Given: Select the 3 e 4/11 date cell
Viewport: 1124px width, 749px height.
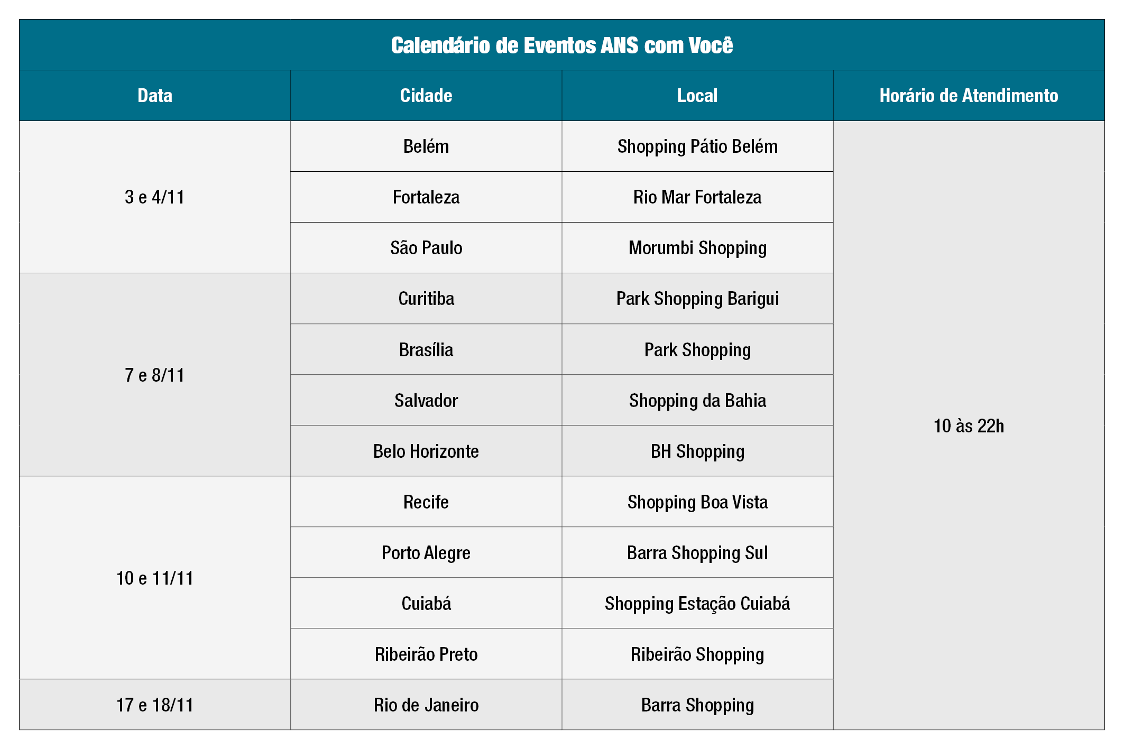Looking at the screenshot, I should click(155, 197).
